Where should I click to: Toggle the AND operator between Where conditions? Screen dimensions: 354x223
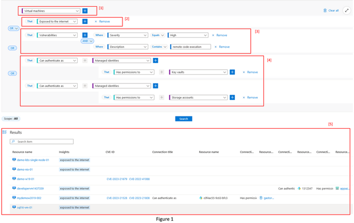click(x=87, y=41)
